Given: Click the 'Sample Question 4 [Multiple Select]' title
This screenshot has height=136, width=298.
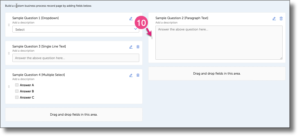Looking at the screenshot, I should point(39,75).
